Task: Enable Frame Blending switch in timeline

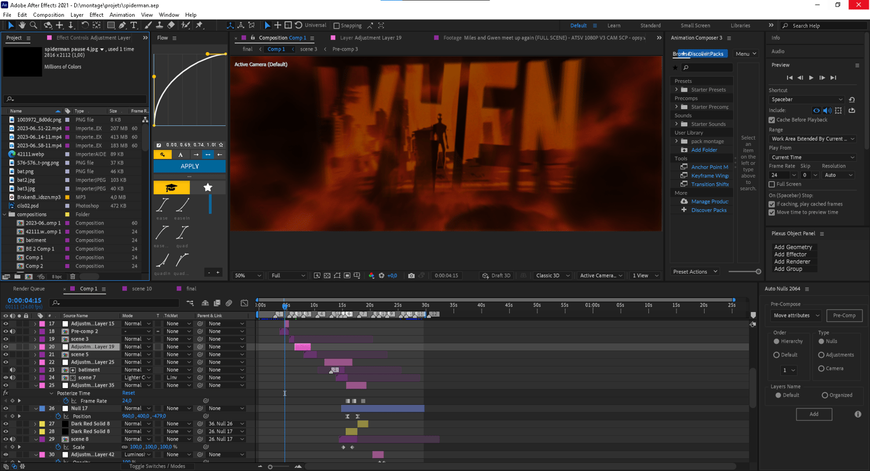Action: pyautogui.click(x=217, y=302)
